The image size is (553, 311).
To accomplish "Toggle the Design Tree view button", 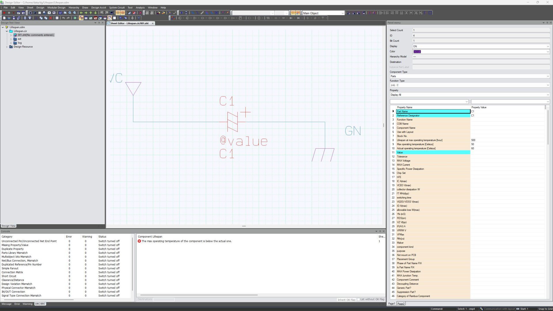I will coord(81,18).
